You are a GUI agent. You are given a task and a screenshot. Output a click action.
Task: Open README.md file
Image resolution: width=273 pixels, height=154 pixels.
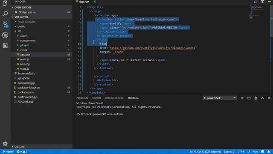click(x=25, y=102)
